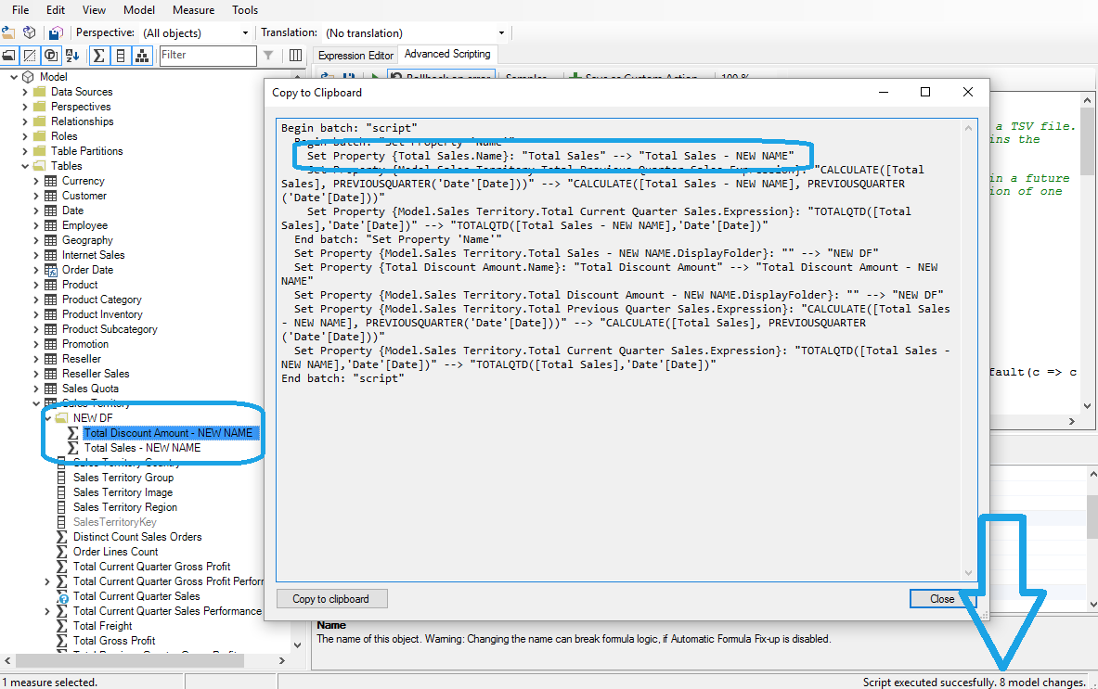Click the Sort Alphabetically icon in explorer toolbar
The width and height of the screenshot is (1098, 689).
[73, 56]
